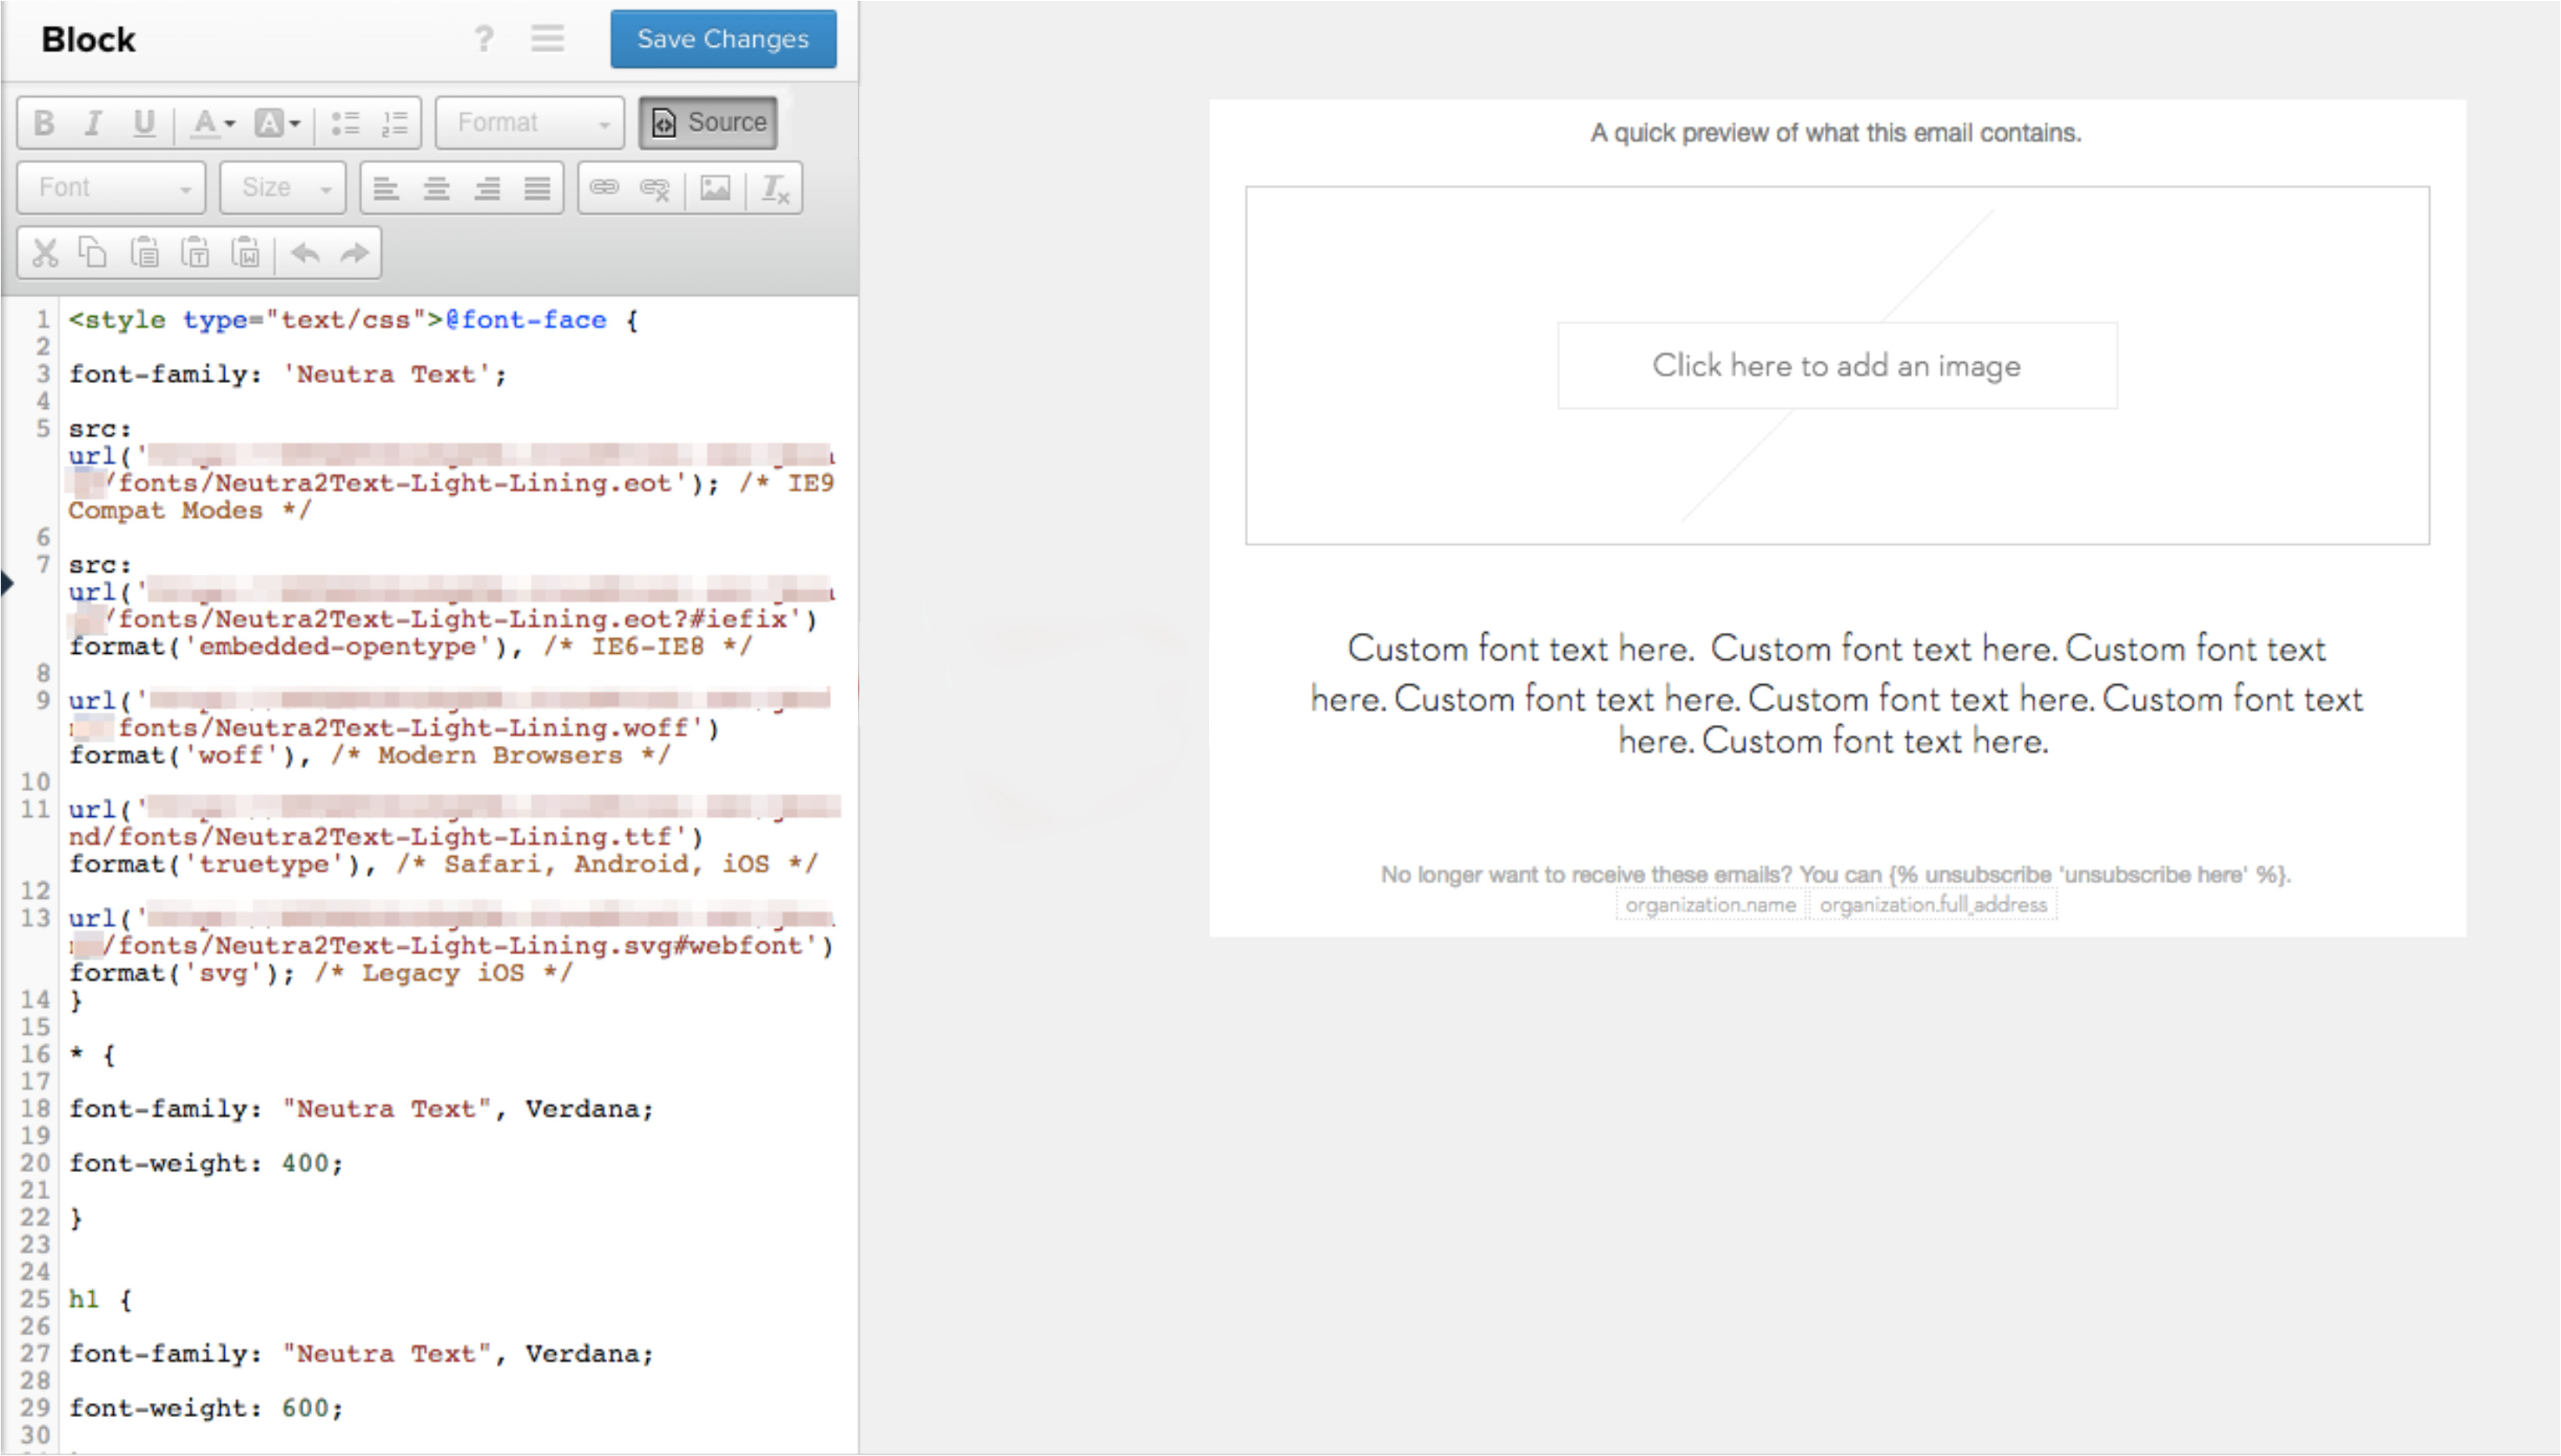Open the help question mark
The height and width of the screenshot is (1456, 2561).
click(x=484, y=39)
